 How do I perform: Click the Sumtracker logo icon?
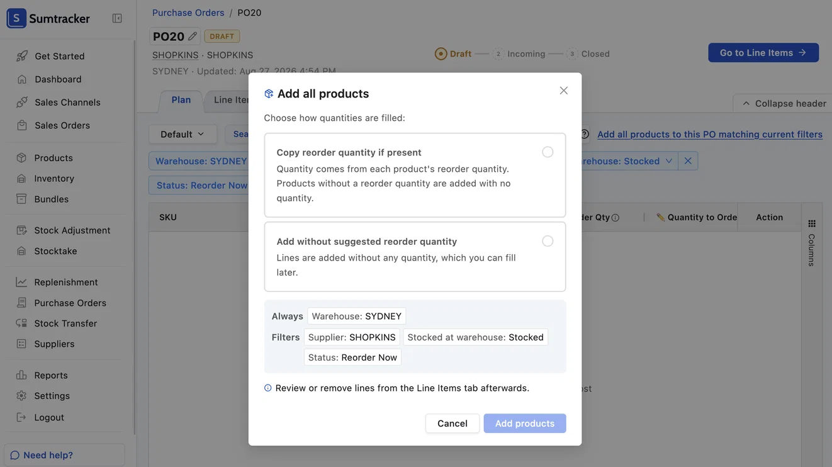(16, 18)
